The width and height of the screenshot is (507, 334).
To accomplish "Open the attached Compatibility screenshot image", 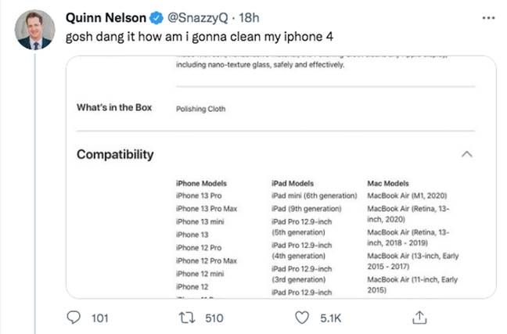I will tap(281, 178).
